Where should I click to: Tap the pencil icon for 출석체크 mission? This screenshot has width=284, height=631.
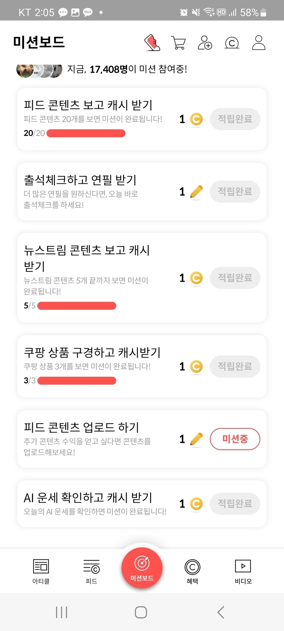point(196,192)
